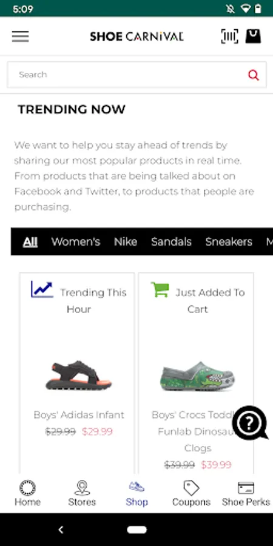Image resolution: width=273 pixels, height=546 pixels.
Task: Open the help chat bubble
Action: point(250,423)
